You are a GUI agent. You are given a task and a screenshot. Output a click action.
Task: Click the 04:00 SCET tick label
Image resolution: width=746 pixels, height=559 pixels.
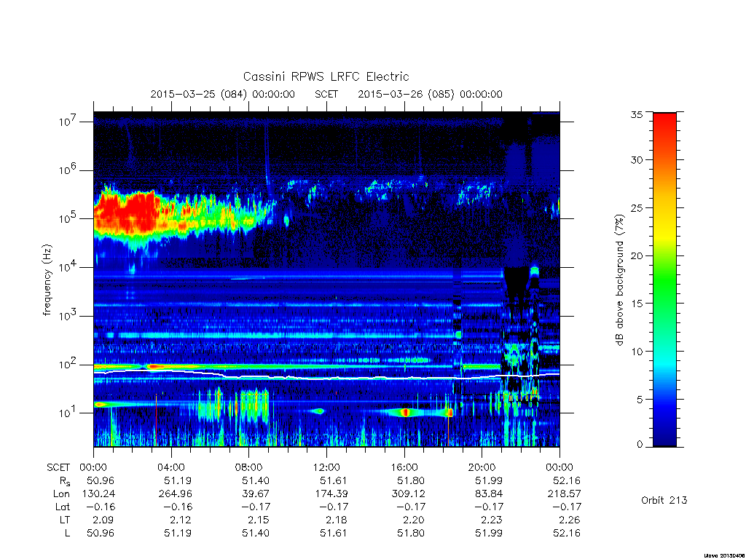pyautogui.click(x=170, y=467)
